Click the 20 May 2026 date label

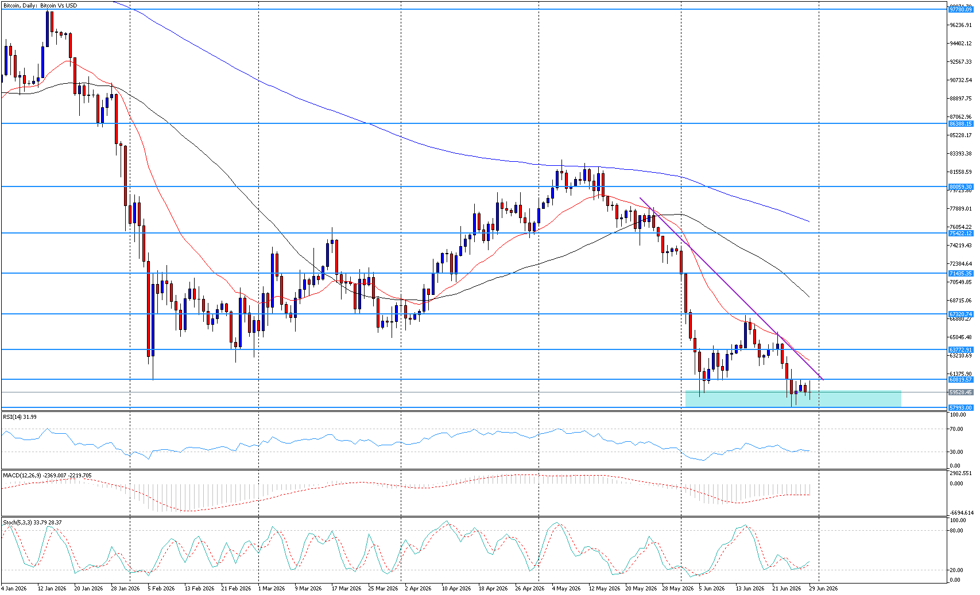[x=641, y=589]
